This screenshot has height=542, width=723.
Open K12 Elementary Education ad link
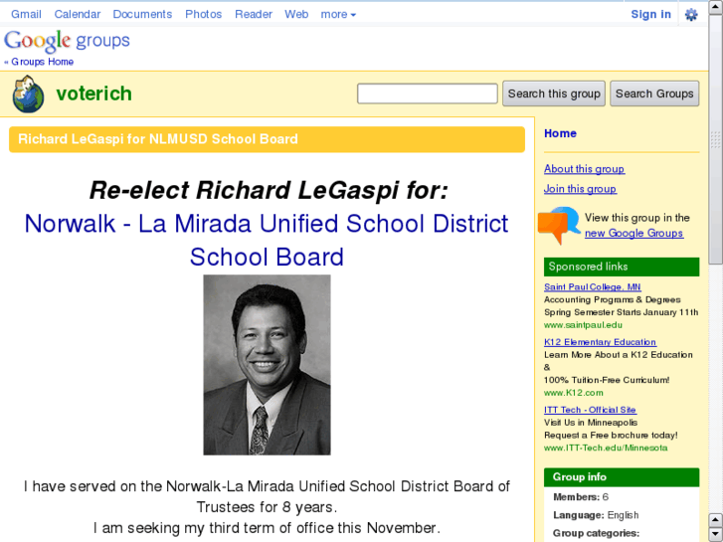(x=600, y=342)
